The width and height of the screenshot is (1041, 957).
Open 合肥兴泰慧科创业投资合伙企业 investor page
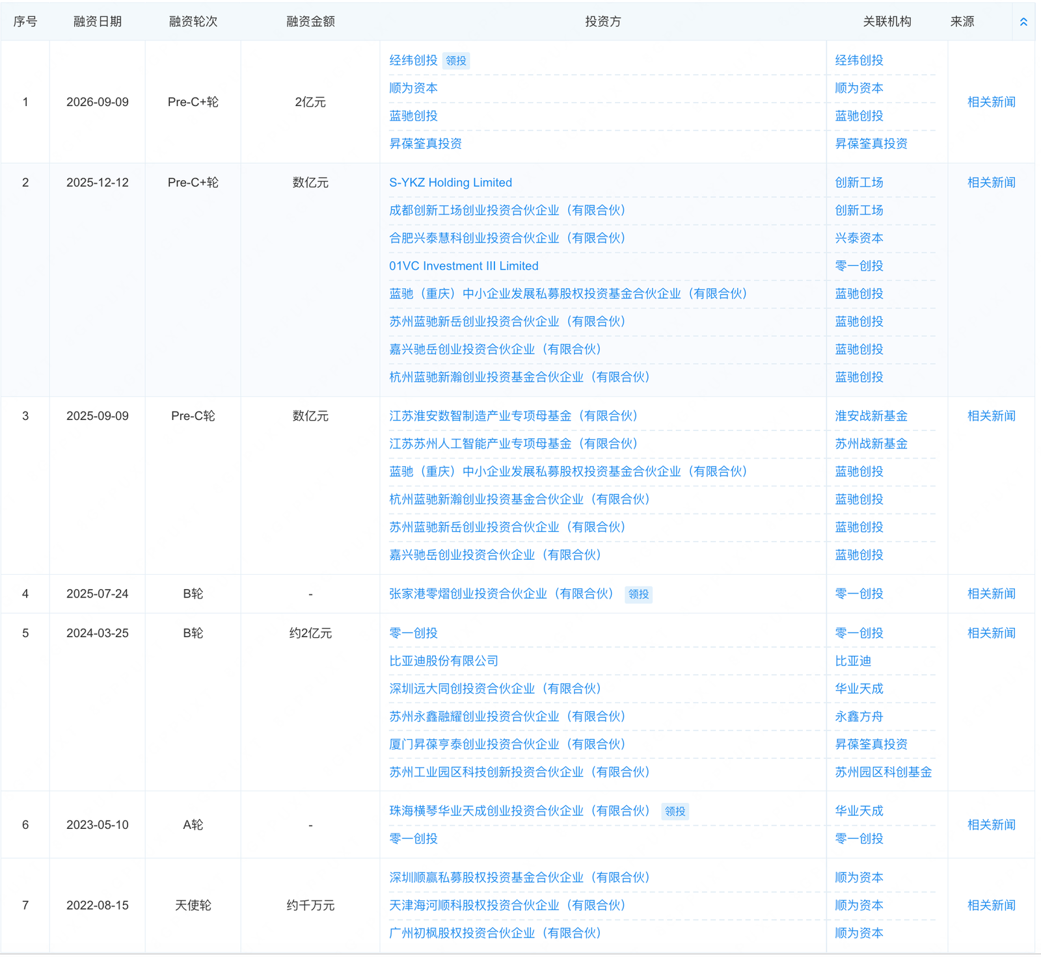coord(507,239)
